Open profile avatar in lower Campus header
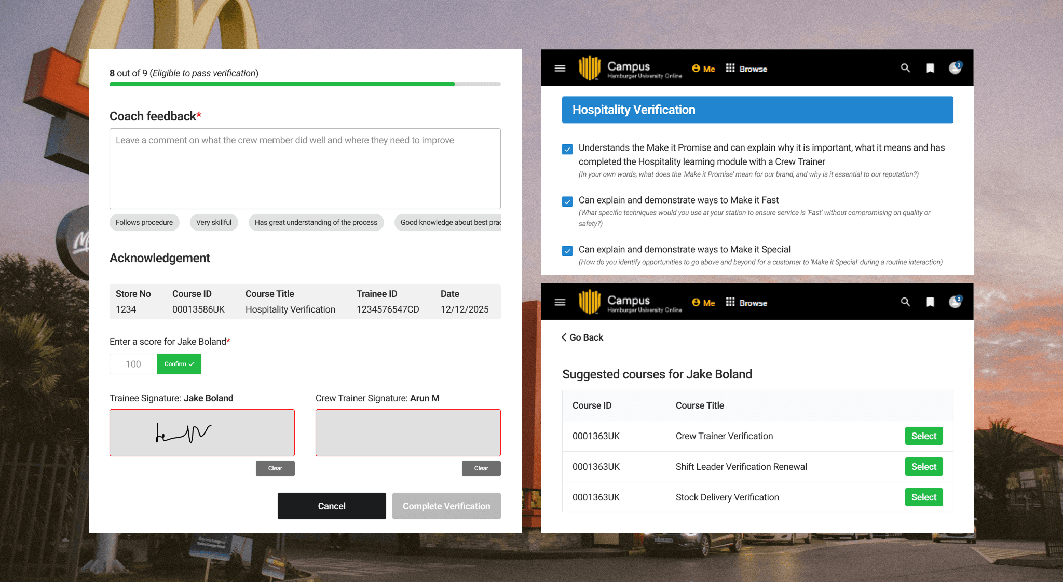Screen dimensions: 1063x582 955,302
